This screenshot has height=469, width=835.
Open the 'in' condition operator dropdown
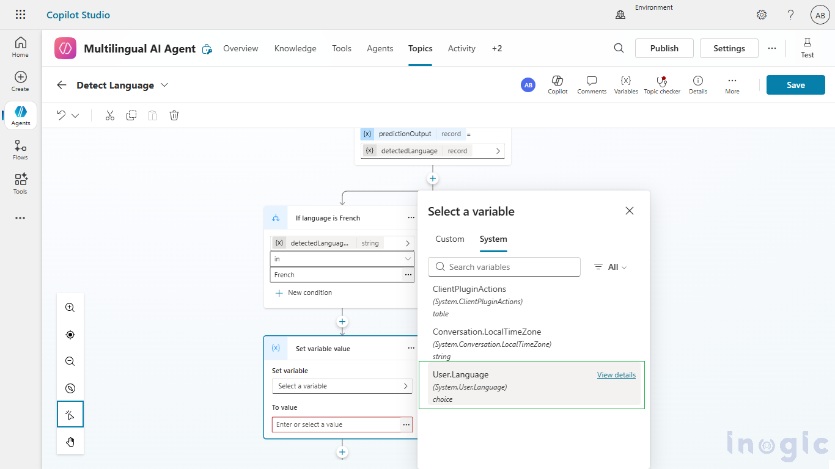pyautogui.click(x=342, y=259)
